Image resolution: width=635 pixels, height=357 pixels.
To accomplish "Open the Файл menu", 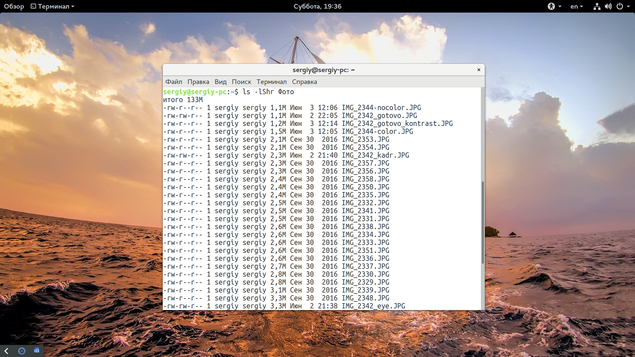I will pos(174,82).
